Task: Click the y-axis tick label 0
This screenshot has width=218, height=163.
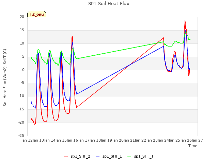Action: 23,70
